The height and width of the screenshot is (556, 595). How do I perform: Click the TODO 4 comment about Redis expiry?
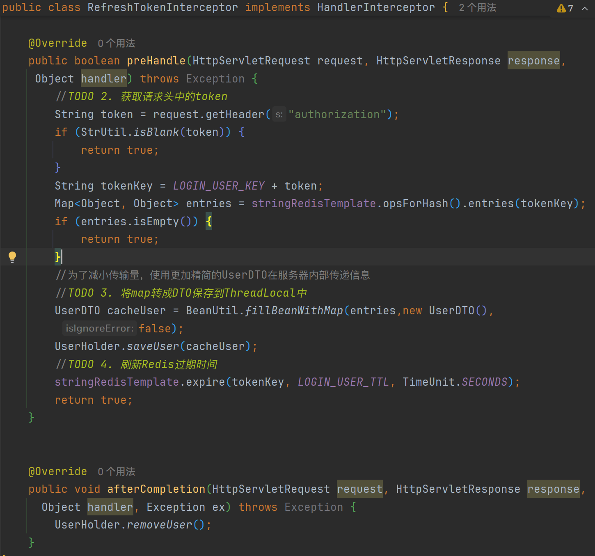point(136,364)
